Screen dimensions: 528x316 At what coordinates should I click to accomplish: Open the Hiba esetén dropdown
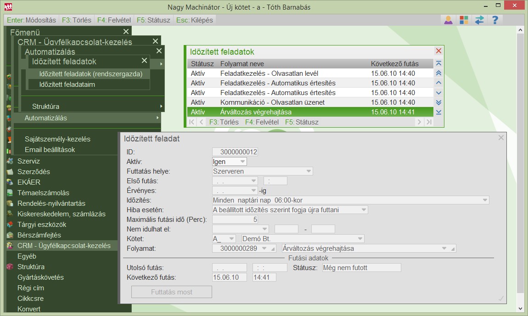(364, 210)
